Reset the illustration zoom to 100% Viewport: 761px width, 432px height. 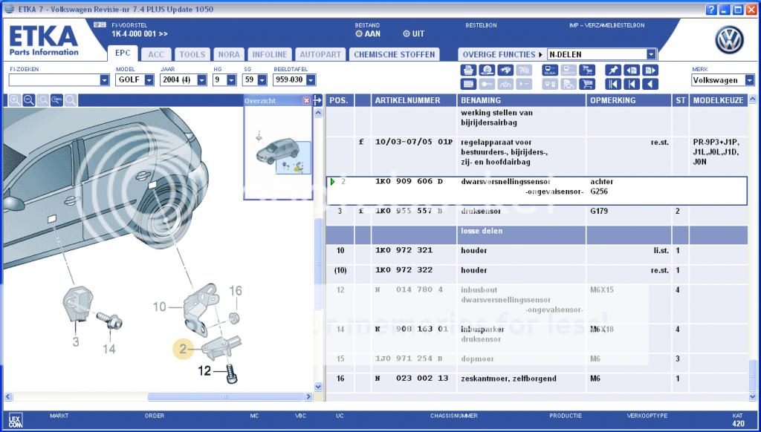pyautogui.click(x=56, y=100)
